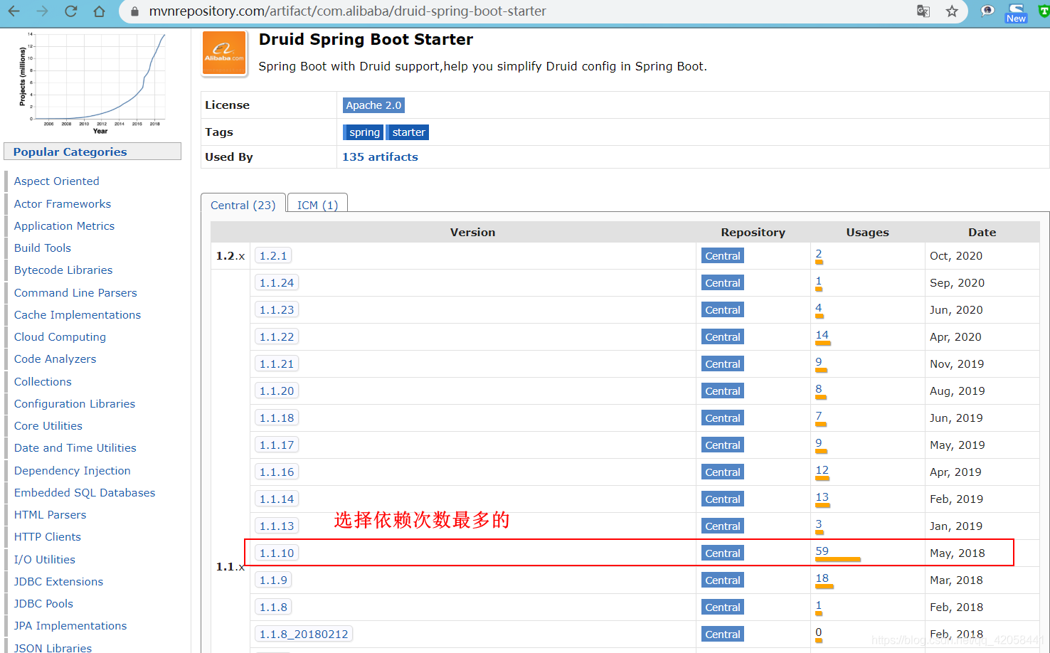Open the Embedded SQL Databases category
The width and height of the screenshot is (1050, 653).
85,493
